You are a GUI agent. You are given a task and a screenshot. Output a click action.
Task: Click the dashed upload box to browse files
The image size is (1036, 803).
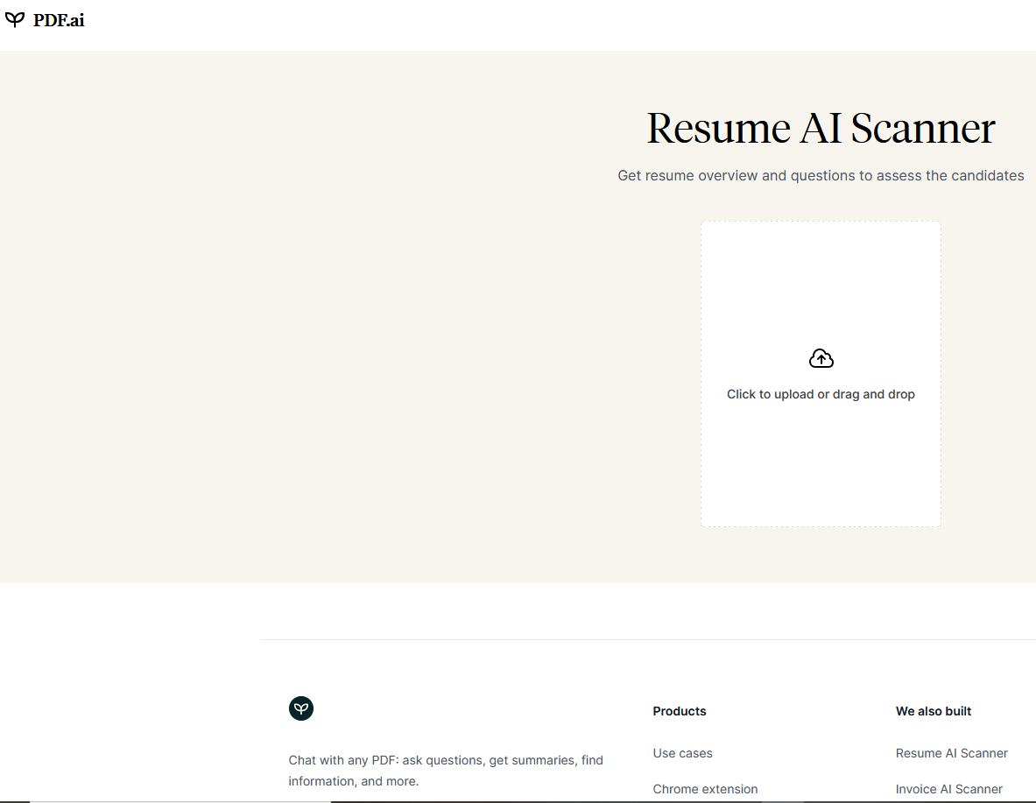click(821, 373)
